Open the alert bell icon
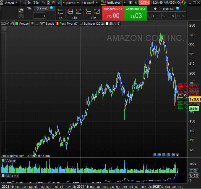The image size is (201, 189). (x=3, y=23)
